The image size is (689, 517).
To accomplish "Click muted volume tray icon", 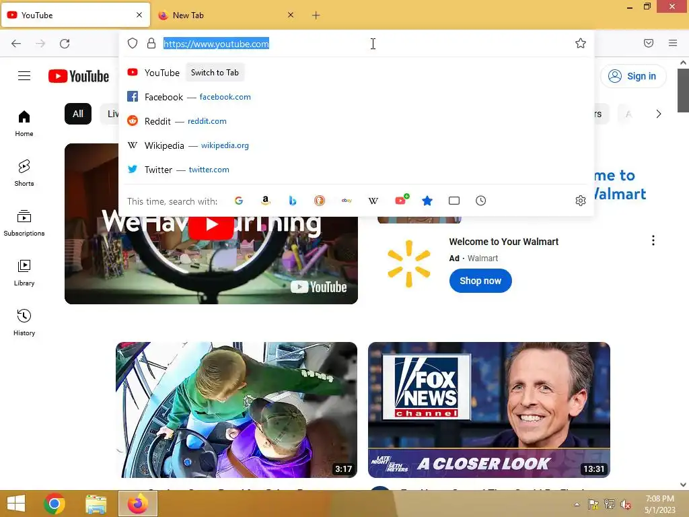I will pos(626,504).
